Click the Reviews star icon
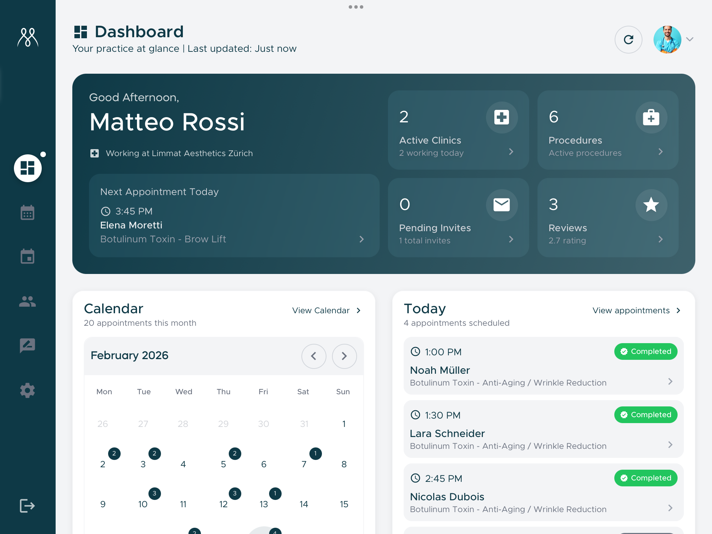 point(651,205)
